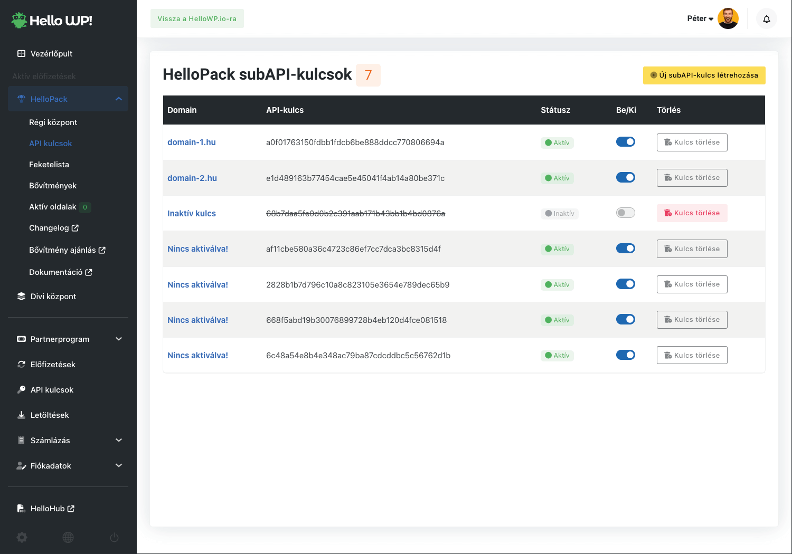Viewport: 792px width, 554px height.
Task: Click Aktív status badge for domain-1.hu
Action: [557, 142]
